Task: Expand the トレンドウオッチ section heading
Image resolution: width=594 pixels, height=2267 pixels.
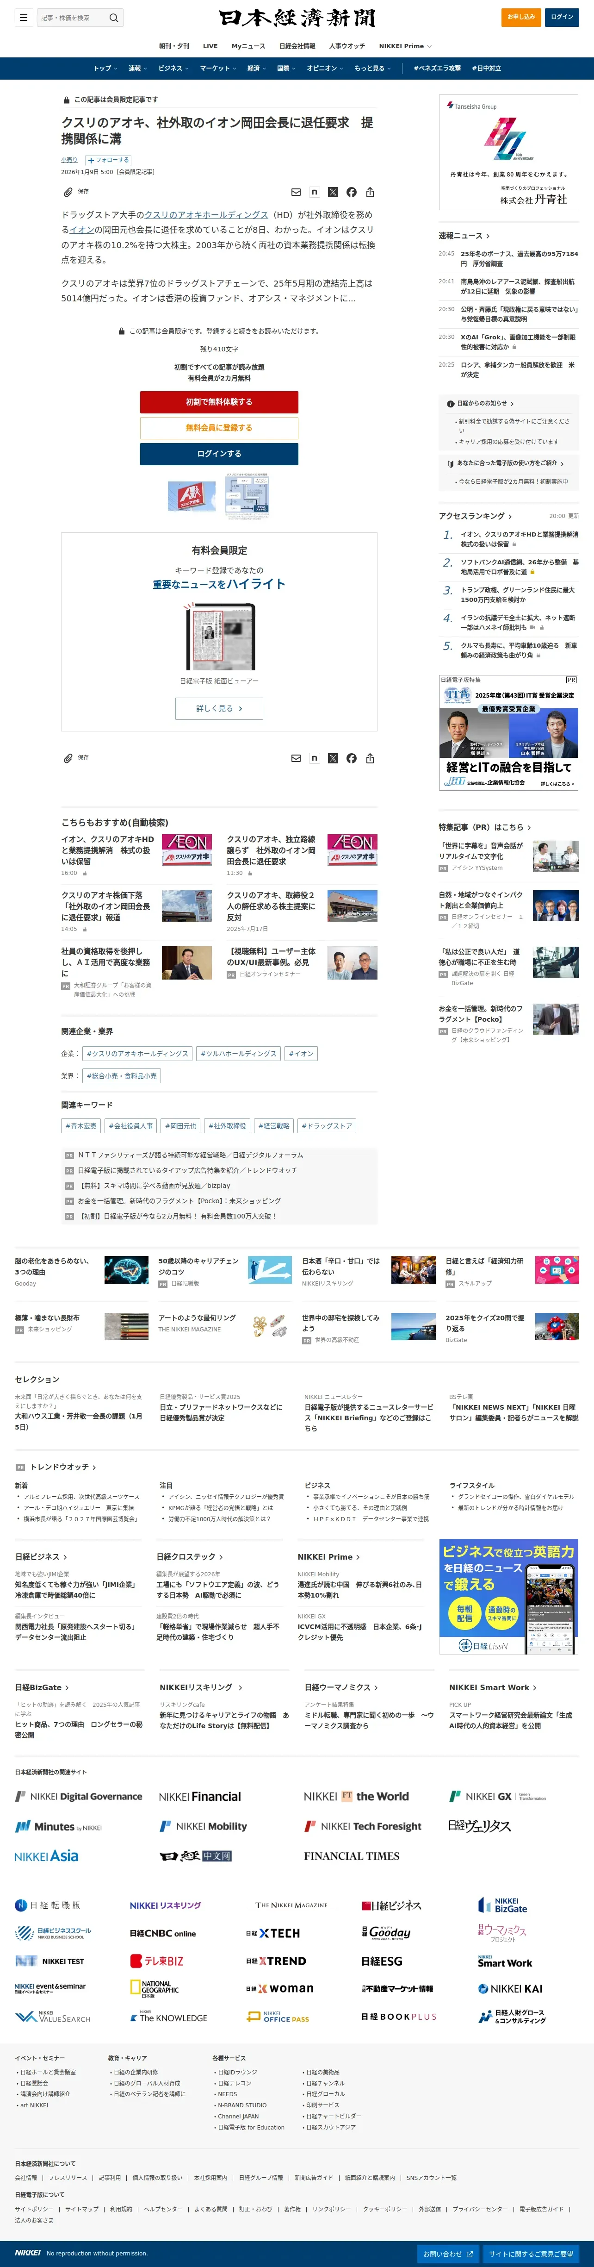Action: (x=63, y=1467)
